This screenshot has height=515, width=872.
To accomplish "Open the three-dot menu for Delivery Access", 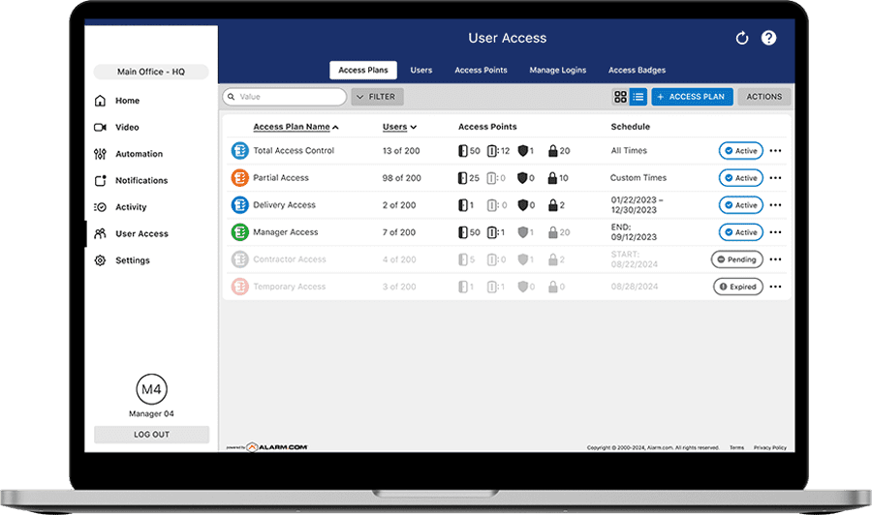I will click(x=775, y=205).
